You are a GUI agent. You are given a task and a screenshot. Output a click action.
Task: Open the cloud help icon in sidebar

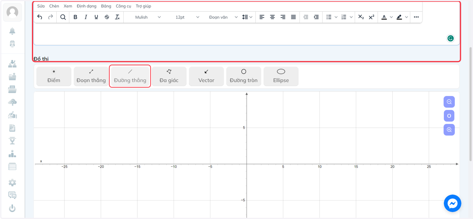(x=12, y=103)
